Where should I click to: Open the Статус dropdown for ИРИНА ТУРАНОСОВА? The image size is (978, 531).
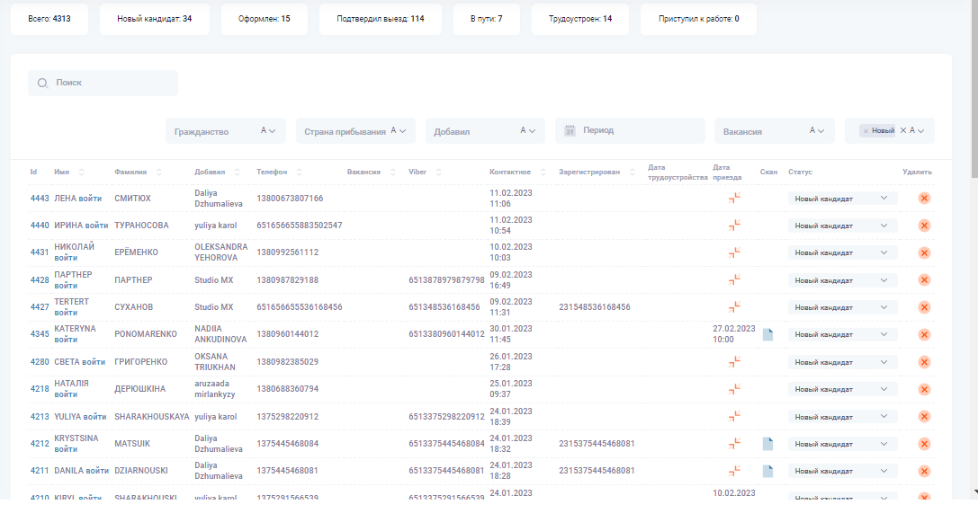[x=842, y=225]
